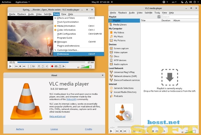Toggle A-B loop button in left VLC
This screenshot has height=135, width=201.
60,66
